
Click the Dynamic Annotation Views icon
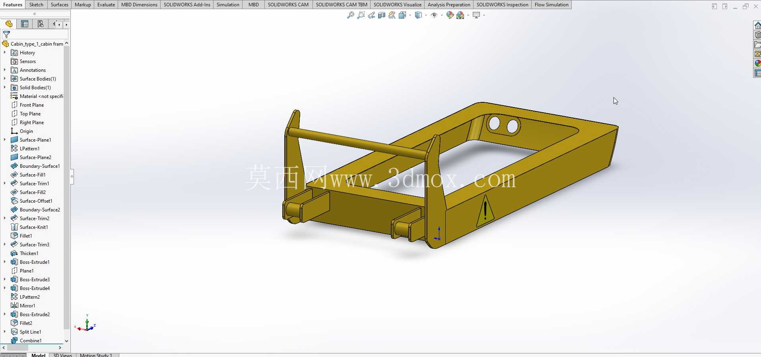click(x=392, y=15)
